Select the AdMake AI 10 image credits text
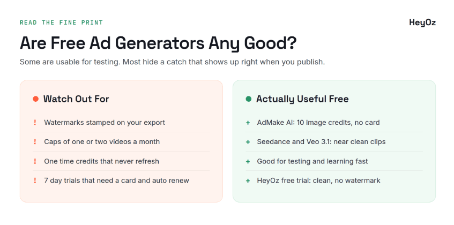This screenshot has width=454, height=225. click(318, 122)
